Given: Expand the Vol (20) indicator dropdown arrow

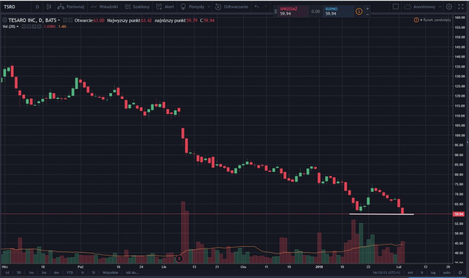Looking at the screenshot, I should coord(18,26).
